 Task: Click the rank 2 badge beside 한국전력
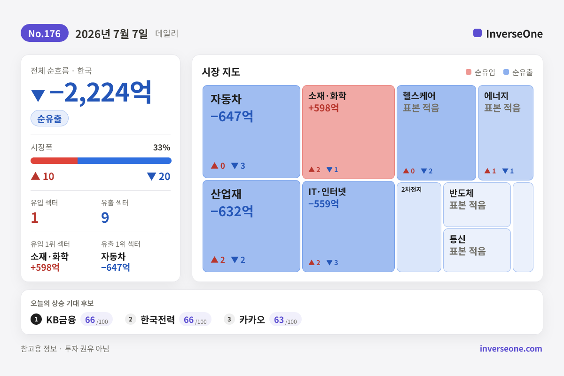(131, 319)
